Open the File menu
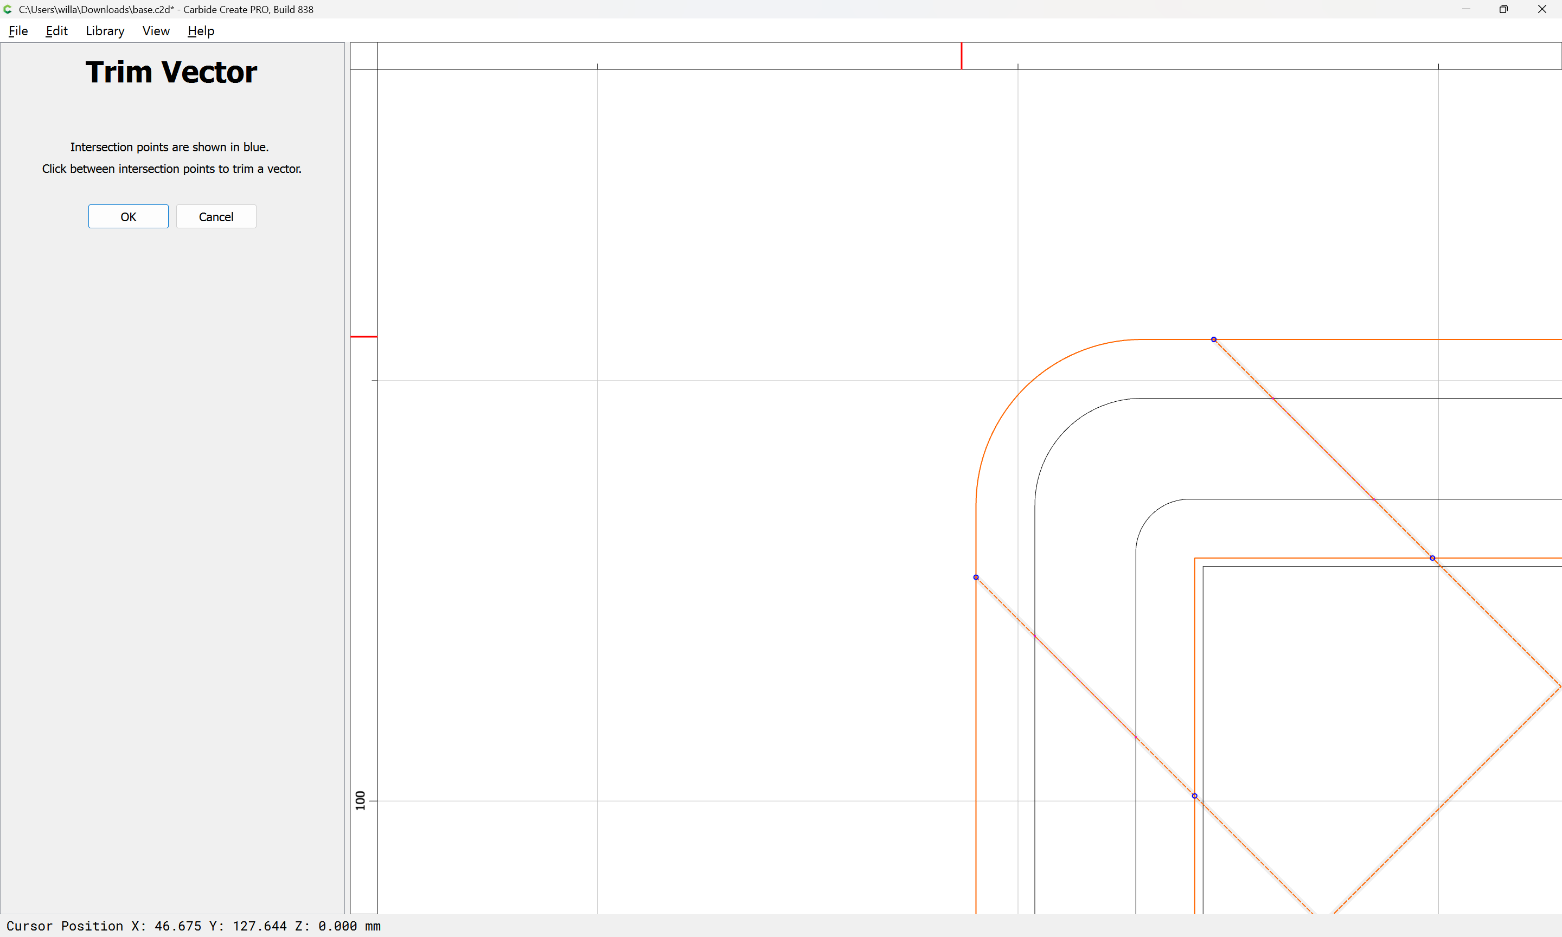Viewport: 1562px width, 937px height. pos(18,31)
